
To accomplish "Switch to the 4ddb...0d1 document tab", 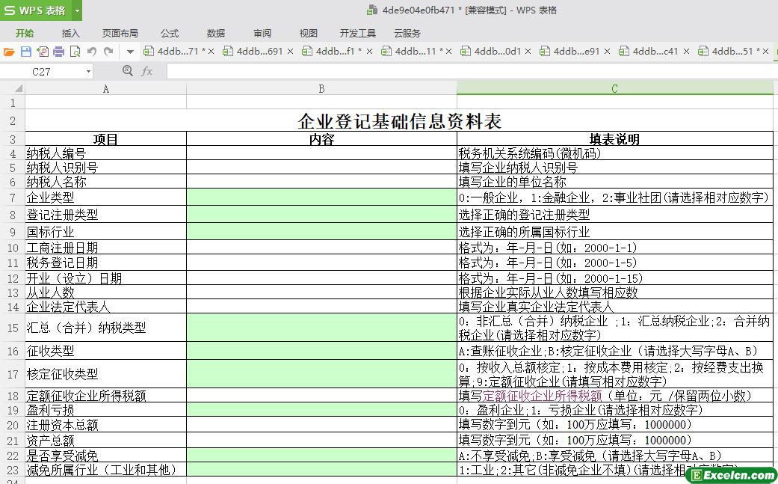I will (496, 52).
